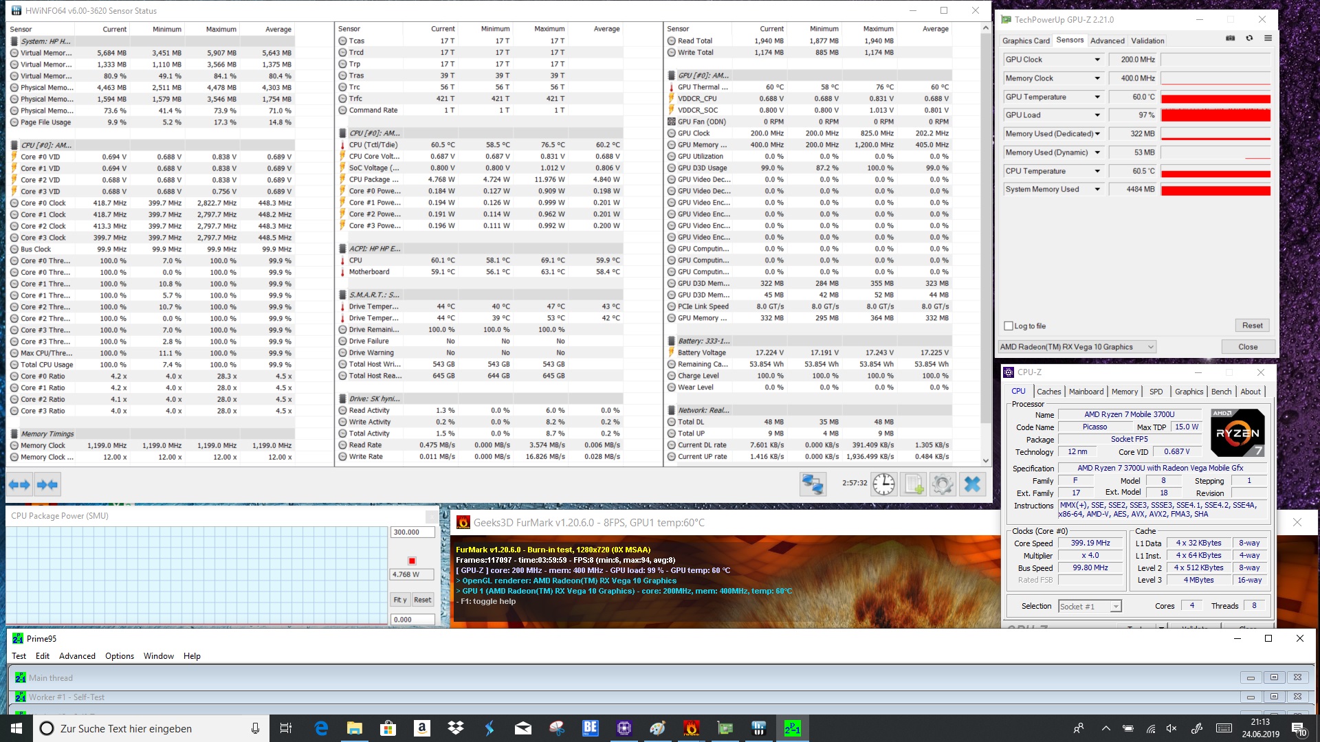Click graph maximum value field 300.000
1320x742 pixels.
tap(412, 532)
